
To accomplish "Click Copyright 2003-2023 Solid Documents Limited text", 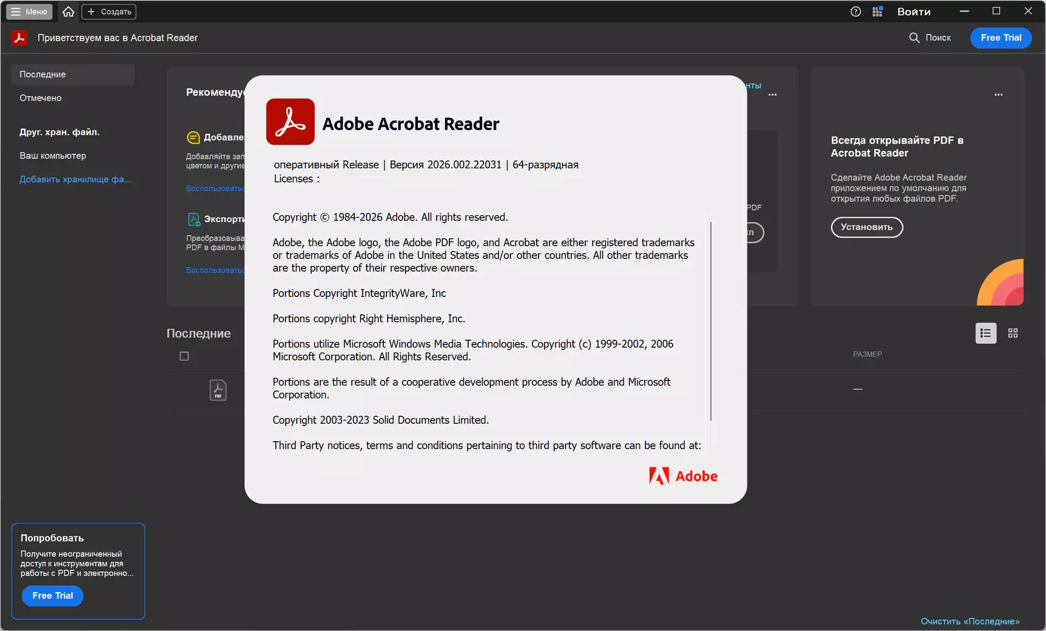I will [x=381, y=420].
